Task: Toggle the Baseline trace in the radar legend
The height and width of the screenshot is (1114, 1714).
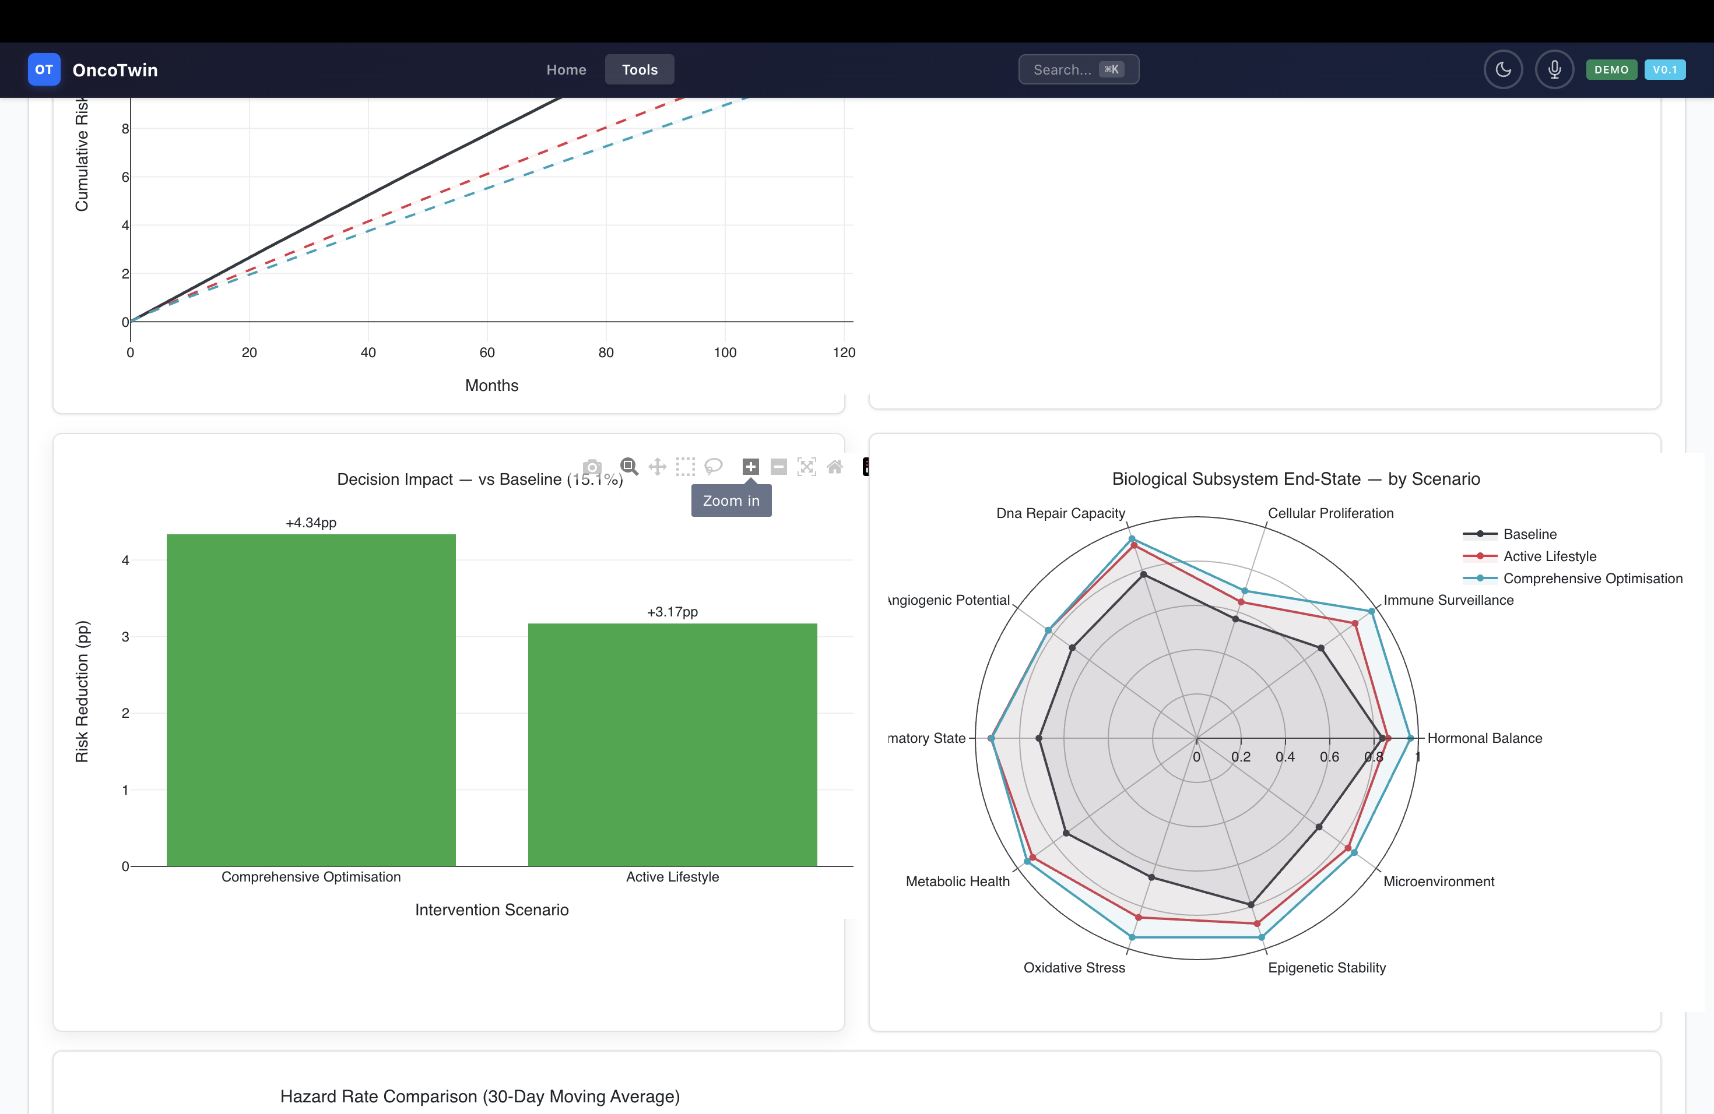Action: point(1529,534)
